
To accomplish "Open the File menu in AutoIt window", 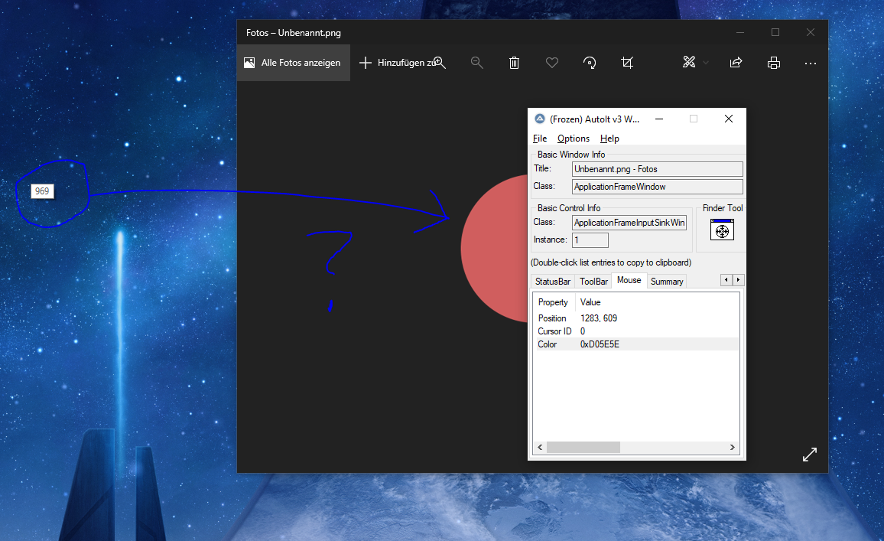I will tap(540, 139).
